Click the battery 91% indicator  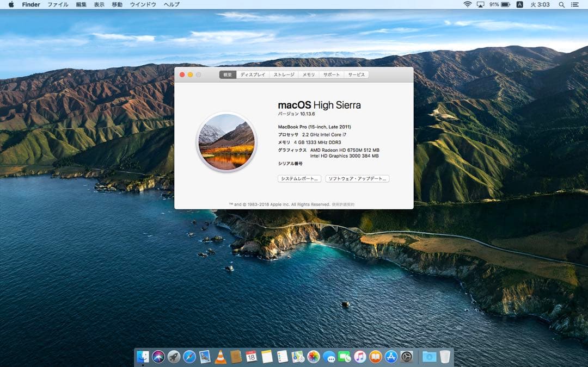coord(499,4)
